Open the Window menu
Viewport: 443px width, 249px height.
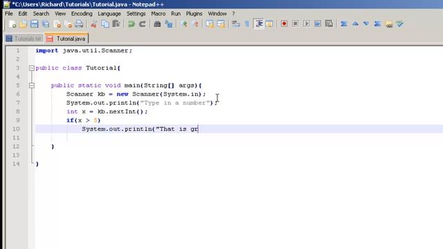point(217,14)
